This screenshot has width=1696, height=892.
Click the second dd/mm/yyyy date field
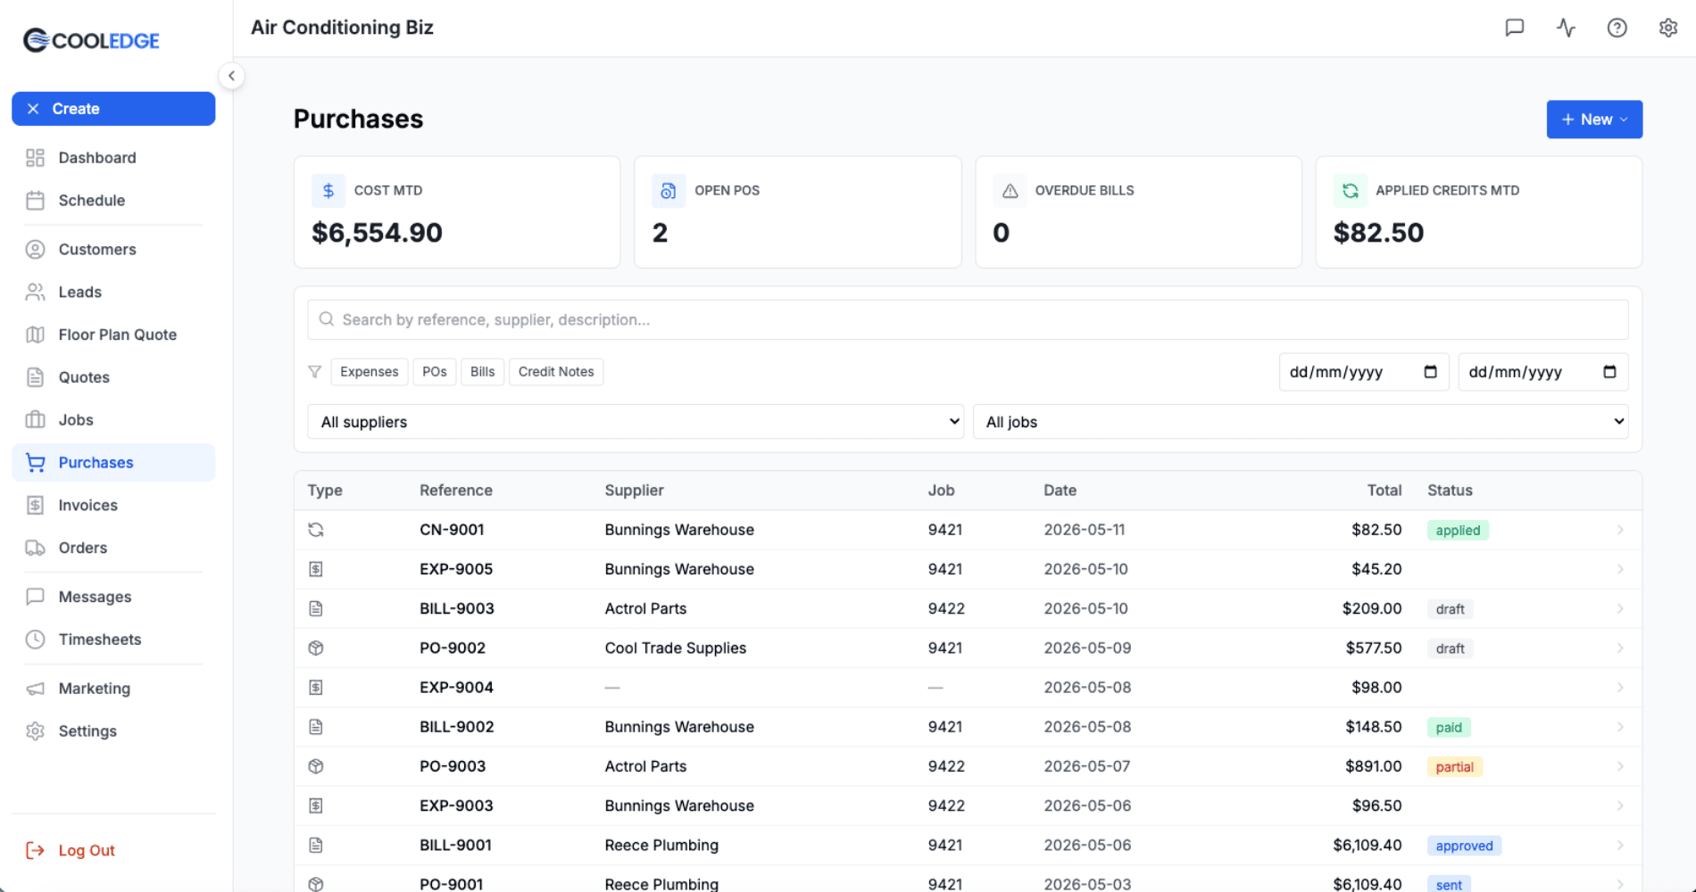[x=1542, y=372]
